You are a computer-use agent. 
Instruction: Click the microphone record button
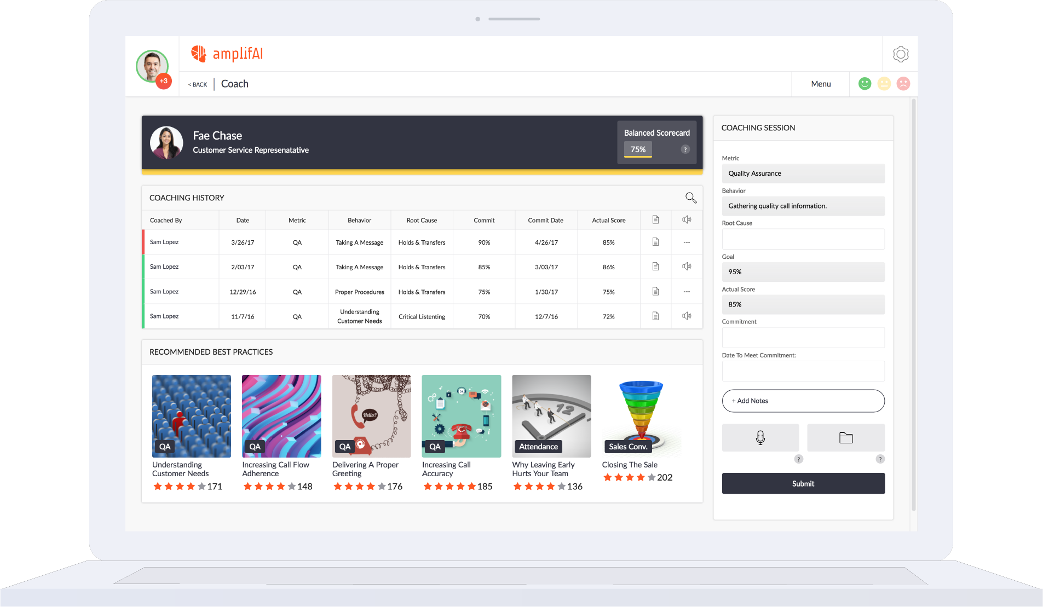(x=760, y=437)
